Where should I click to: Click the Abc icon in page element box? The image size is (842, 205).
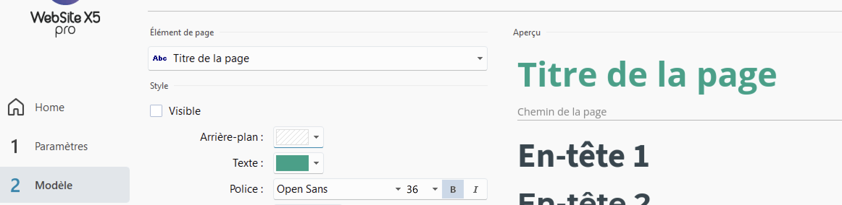tap(160, 58)
